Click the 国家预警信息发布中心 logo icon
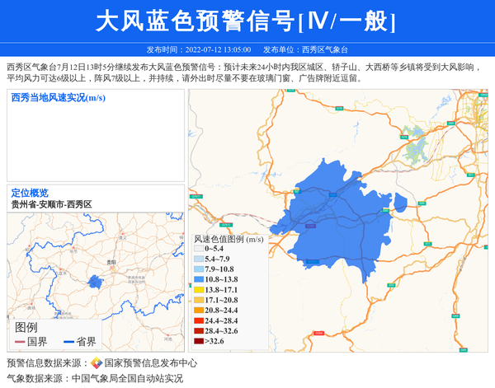The image size is (495, 388). (x=96, y=363)
